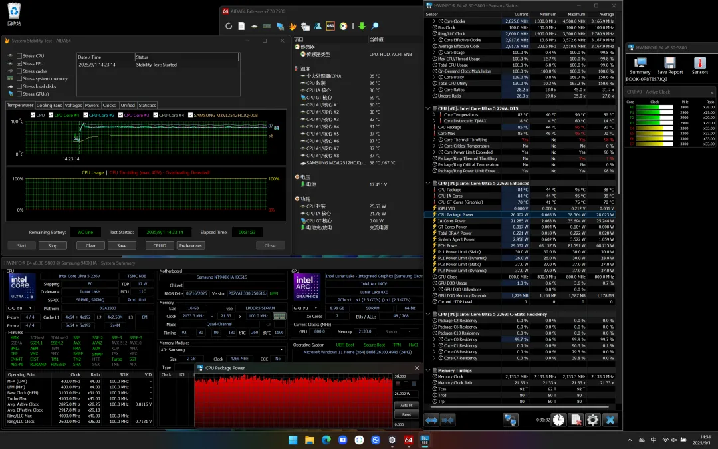Click the HWiNFO reset clock icon
This screenshot has height=449, width=718.
[x=558, y=420]
